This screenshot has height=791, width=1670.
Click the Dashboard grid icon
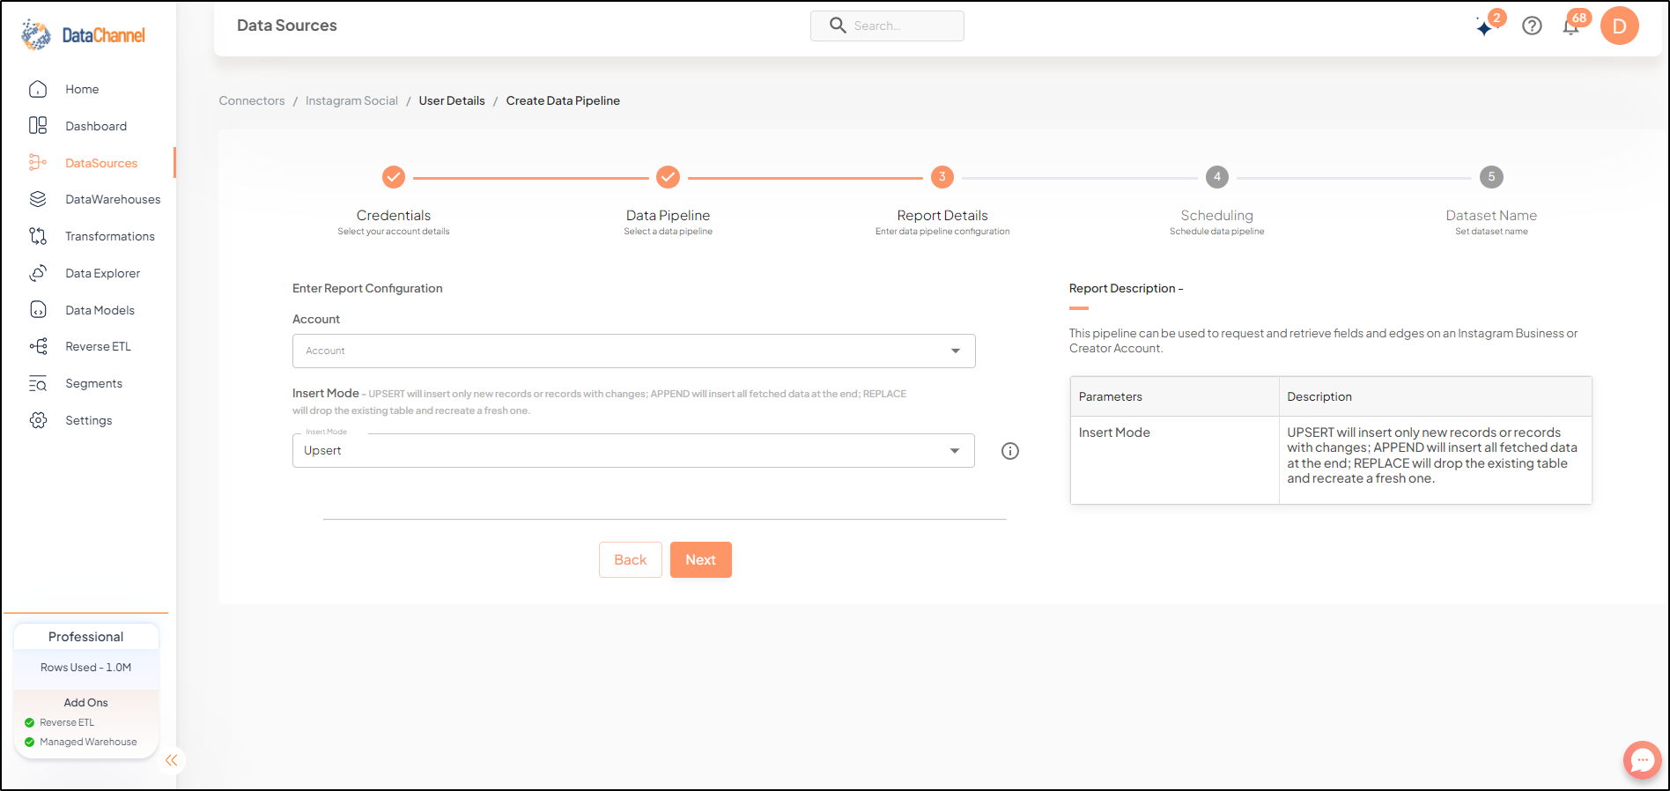[38, 126]
